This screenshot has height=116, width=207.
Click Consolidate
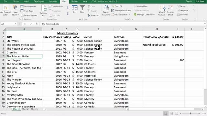(141, 6)
